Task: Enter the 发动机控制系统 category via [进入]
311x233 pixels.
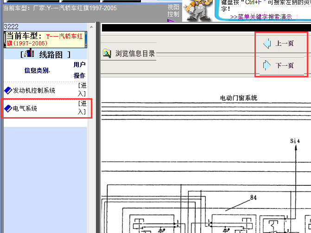Action: pos(82,89)
